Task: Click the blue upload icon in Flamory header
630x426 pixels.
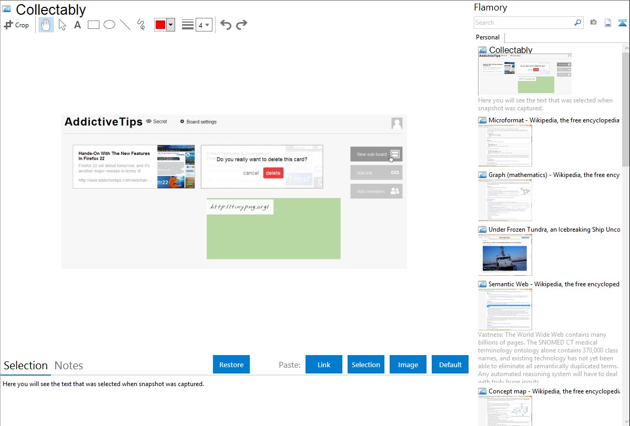Action: tap(622, 23)
